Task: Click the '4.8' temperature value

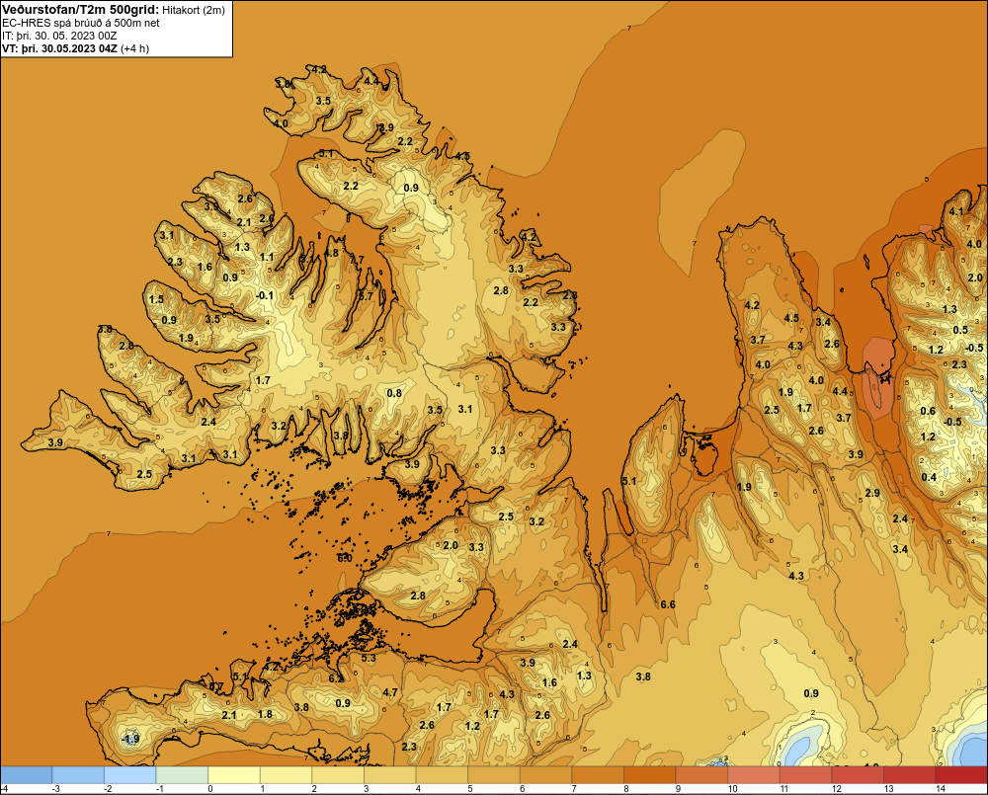Action: [331, 253]
